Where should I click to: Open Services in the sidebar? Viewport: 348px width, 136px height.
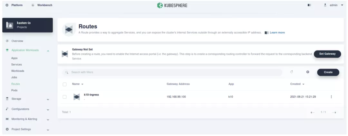[16, 65]
